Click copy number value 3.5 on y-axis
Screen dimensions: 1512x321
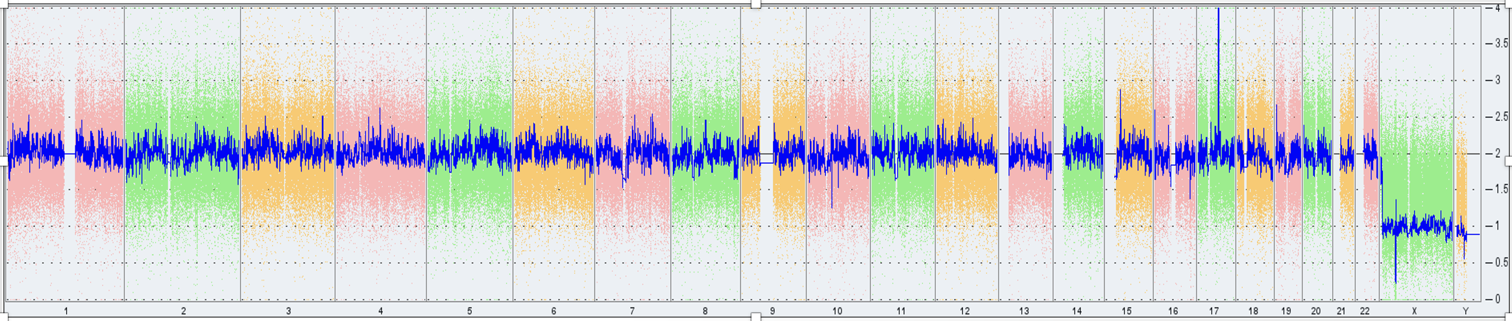click(1502, 43)
